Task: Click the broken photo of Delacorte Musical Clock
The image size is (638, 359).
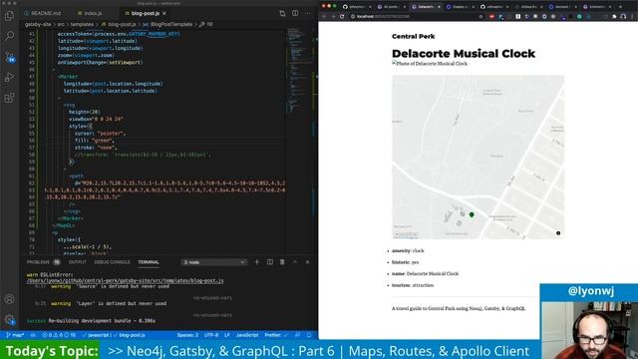Action: pos(430,64)
